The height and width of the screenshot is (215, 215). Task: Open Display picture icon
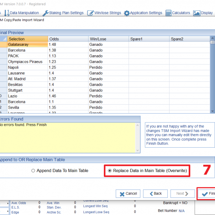(197, 13)
